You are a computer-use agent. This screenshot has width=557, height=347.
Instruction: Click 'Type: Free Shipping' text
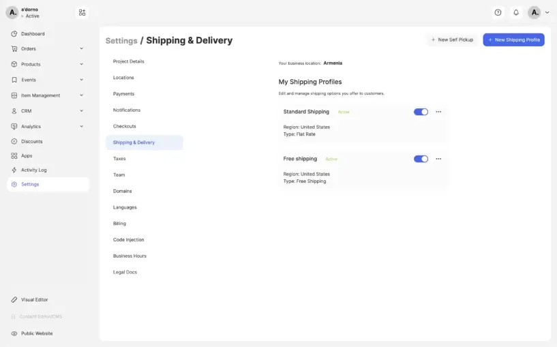(x=305, y=181)
